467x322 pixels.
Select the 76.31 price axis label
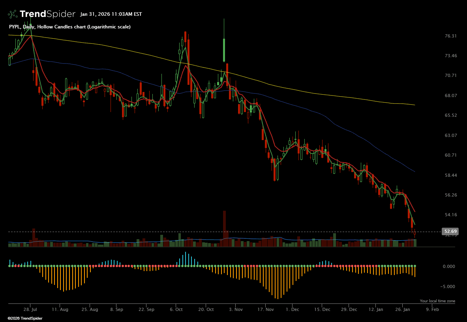tap(450, 36)
